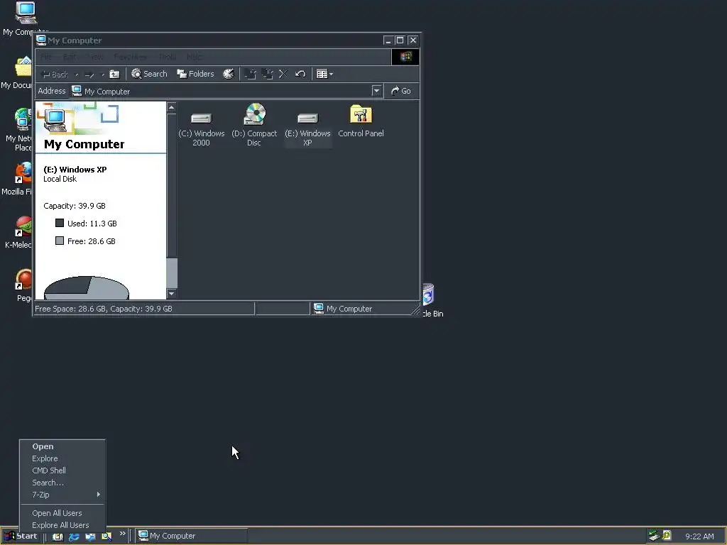
Task: Open the Forward history dropdown arrow
Action: click(102, 74)
